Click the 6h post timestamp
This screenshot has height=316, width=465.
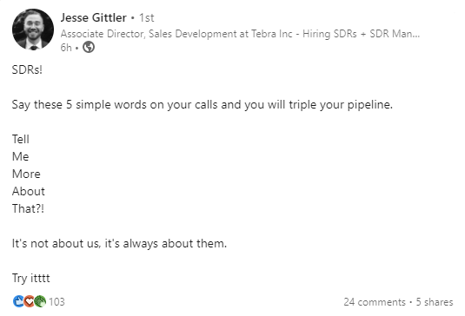click(x=66, y=48)
